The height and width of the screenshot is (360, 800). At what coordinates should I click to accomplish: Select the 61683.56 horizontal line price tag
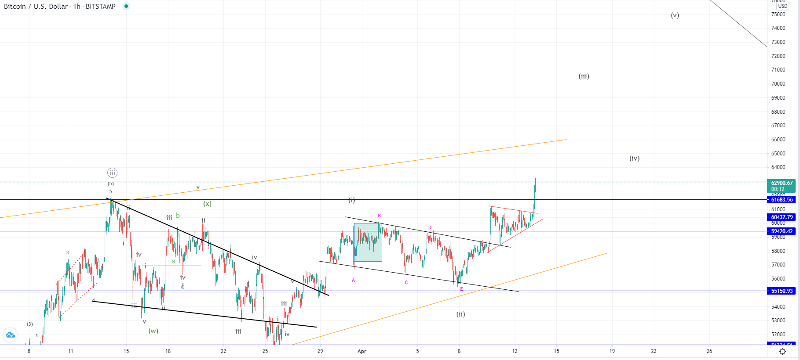[x=782, y=200]
